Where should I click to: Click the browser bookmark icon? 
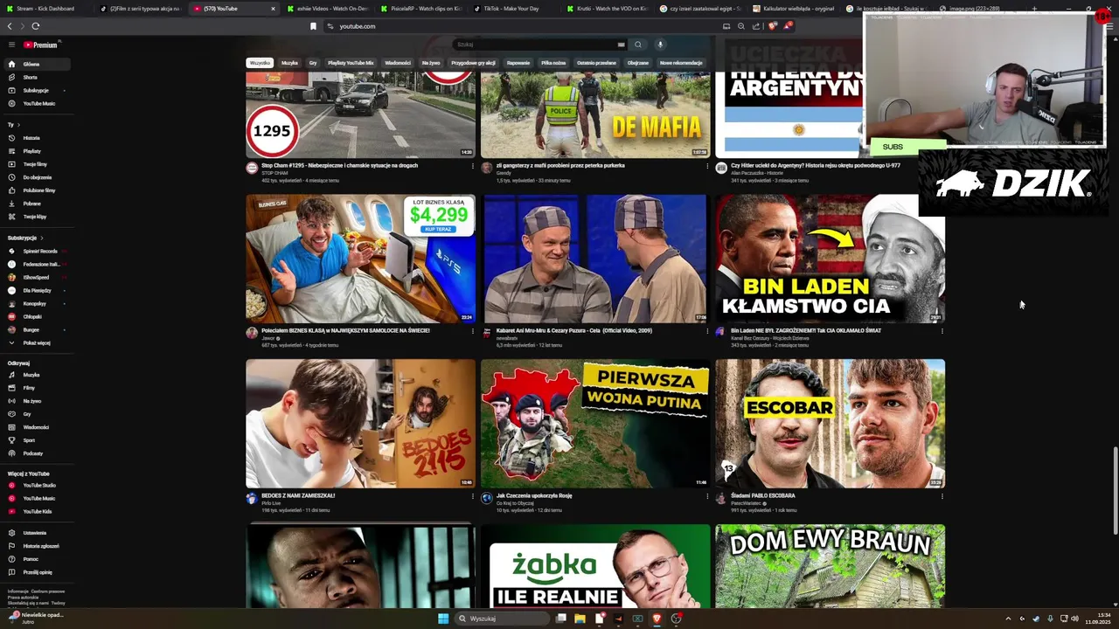(313, 26)
